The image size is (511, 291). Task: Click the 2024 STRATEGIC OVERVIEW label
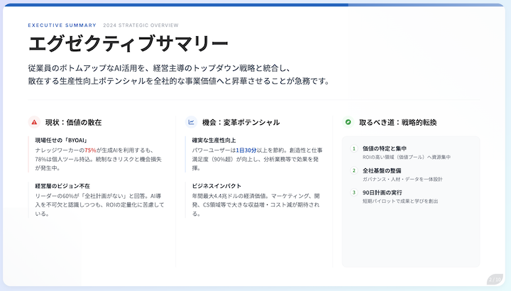pos(141,25)
